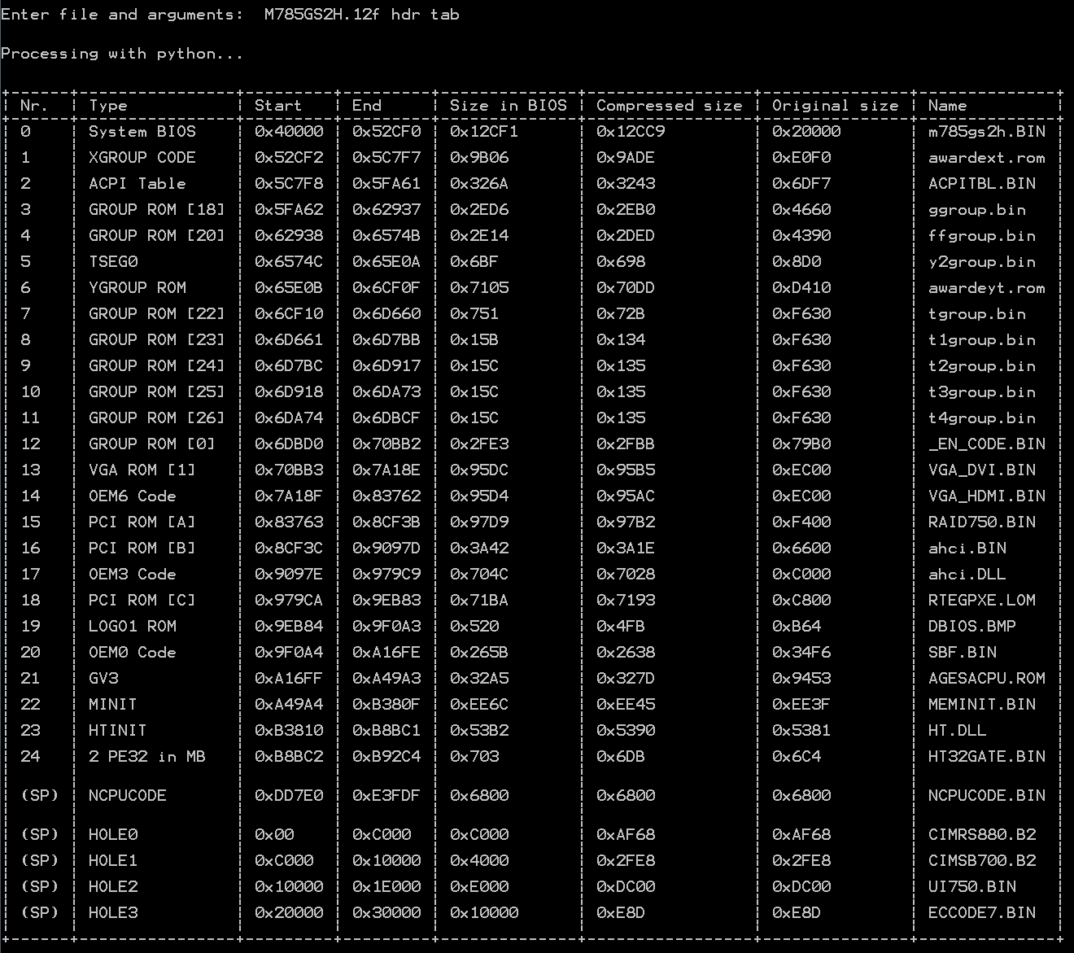
Task: Click 'PCI ROM [C]' type entry
Action: point(142,600)
